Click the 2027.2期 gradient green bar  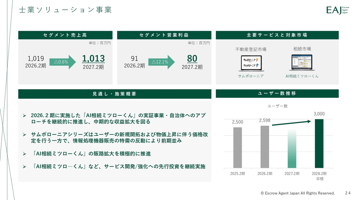(292, 149)
